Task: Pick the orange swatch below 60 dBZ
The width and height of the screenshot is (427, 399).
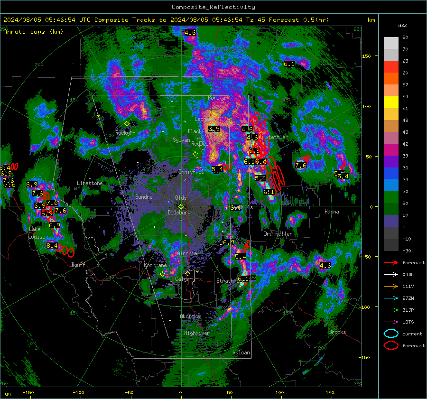Action: point(391,78)
